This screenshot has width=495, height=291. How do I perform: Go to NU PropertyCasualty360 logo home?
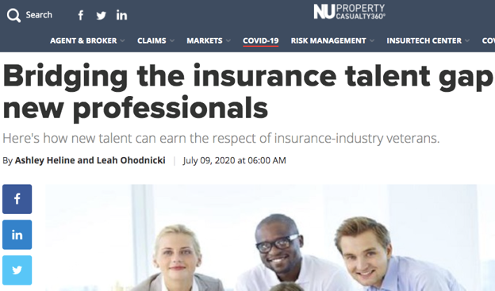tap(349, 12)
